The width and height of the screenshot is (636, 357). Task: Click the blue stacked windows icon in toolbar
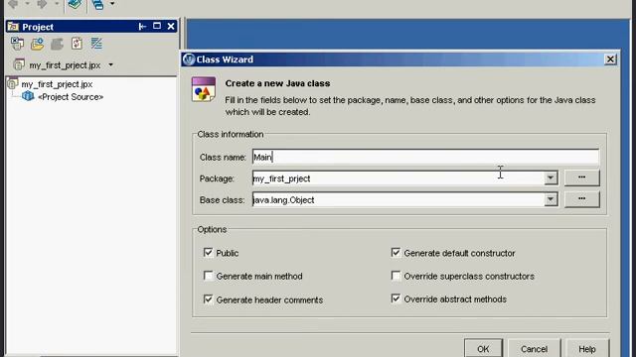pyautogui.click(x=97, y=4)
